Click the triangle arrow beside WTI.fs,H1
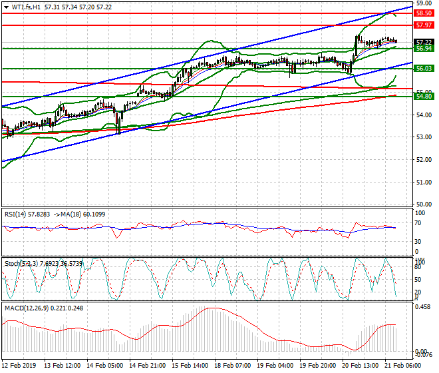 click(x=6, y=7)
